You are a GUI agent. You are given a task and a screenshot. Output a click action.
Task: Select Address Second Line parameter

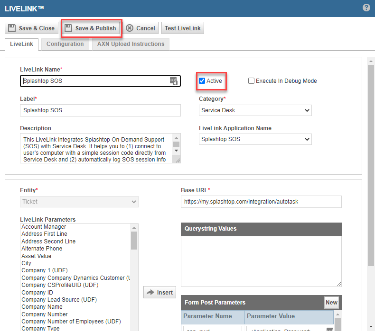click(x=48, y=242)
